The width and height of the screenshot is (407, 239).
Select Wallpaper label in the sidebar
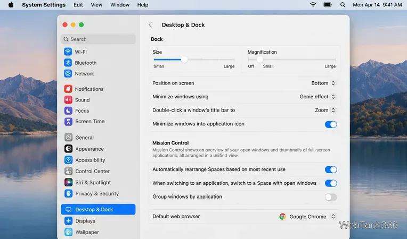click(x=87, y=232)
